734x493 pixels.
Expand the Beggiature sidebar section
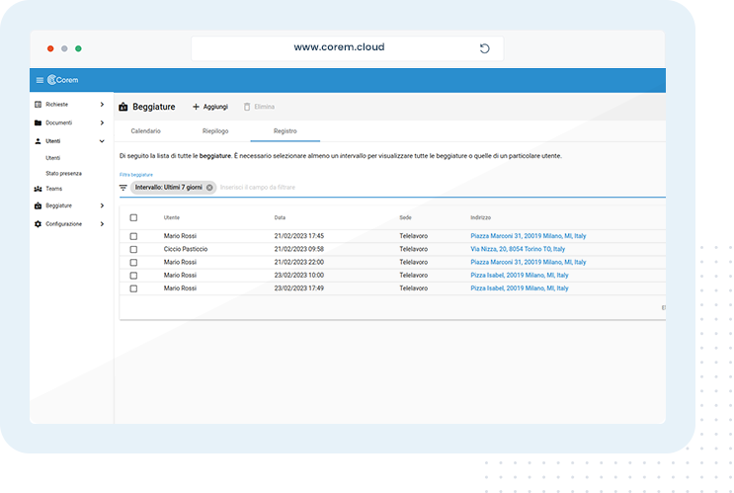click(x=102, y=205)
